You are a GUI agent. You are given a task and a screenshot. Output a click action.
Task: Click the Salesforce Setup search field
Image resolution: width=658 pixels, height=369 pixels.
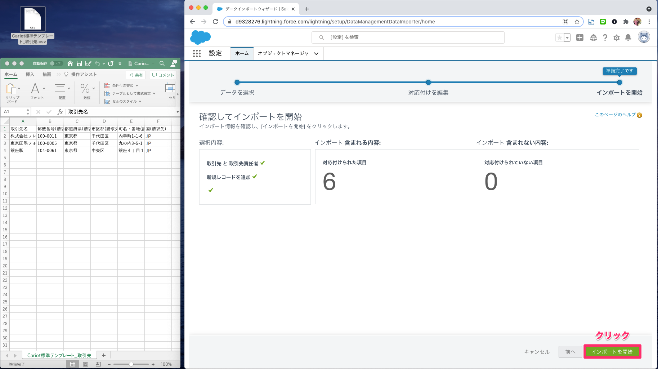408,37
